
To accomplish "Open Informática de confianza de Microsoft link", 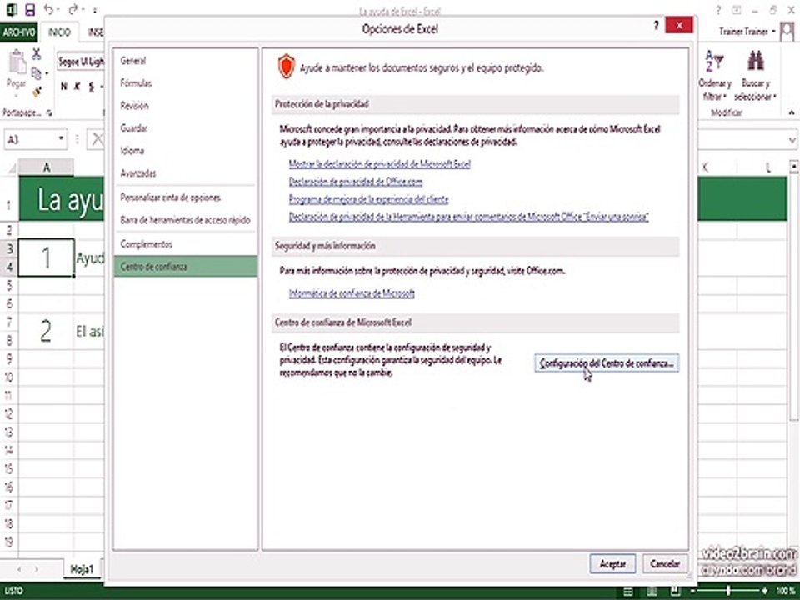I will pyautogui.click(x=352, y=293).
